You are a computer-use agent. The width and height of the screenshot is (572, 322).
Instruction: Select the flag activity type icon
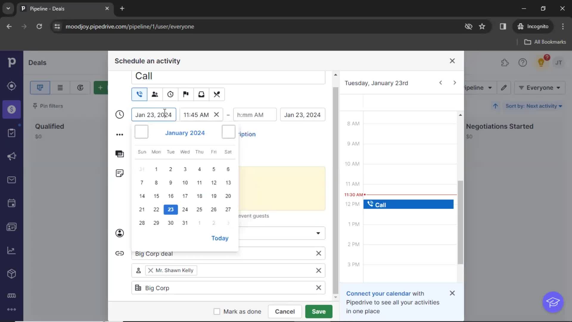186,94
